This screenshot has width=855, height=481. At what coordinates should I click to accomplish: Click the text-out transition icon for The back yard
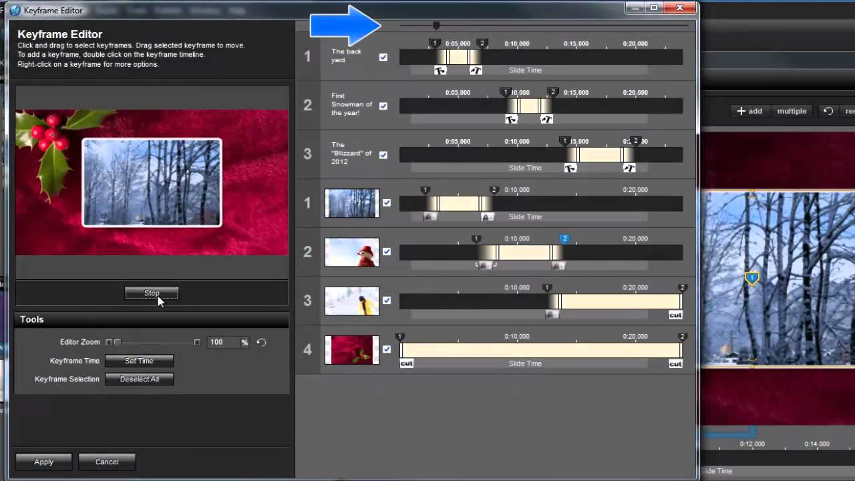click(476, 70)
